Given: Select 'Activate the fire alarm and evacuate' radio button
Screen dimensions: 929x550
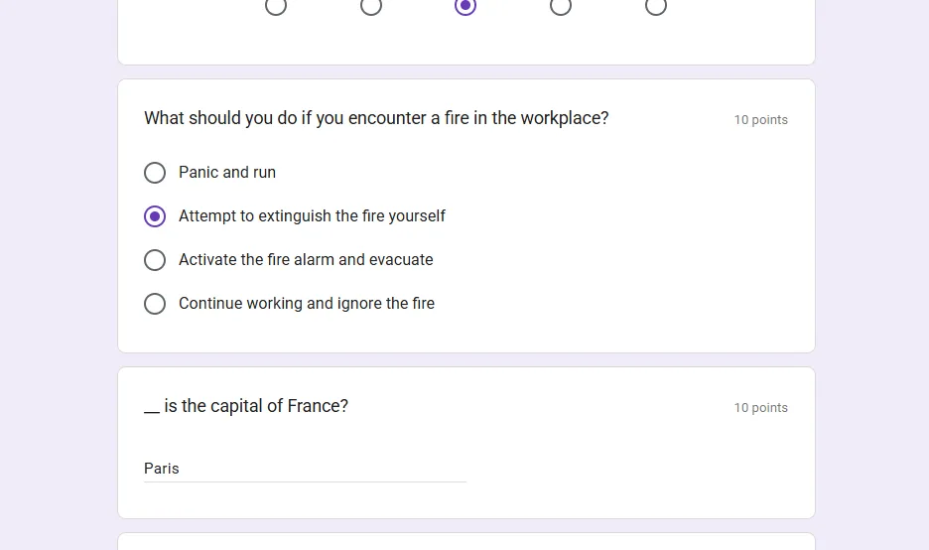Looking at the screenshot, I should [x=155, y=260].
